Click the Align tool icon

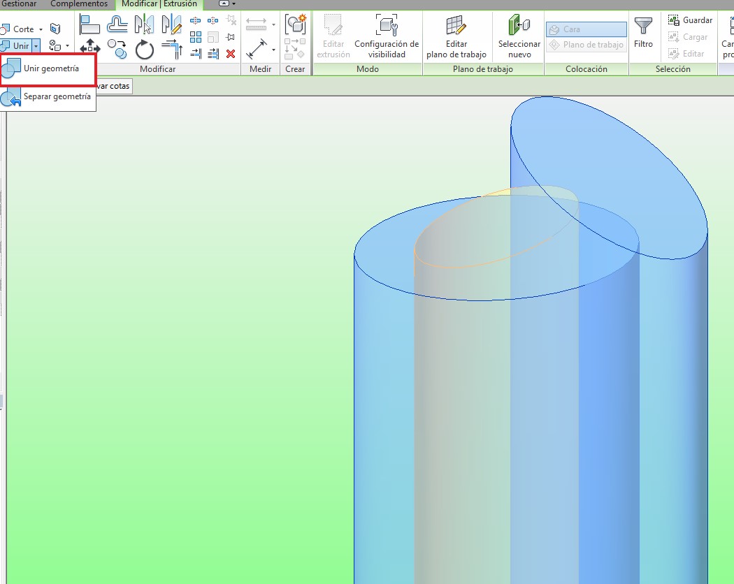pos(90,24)
